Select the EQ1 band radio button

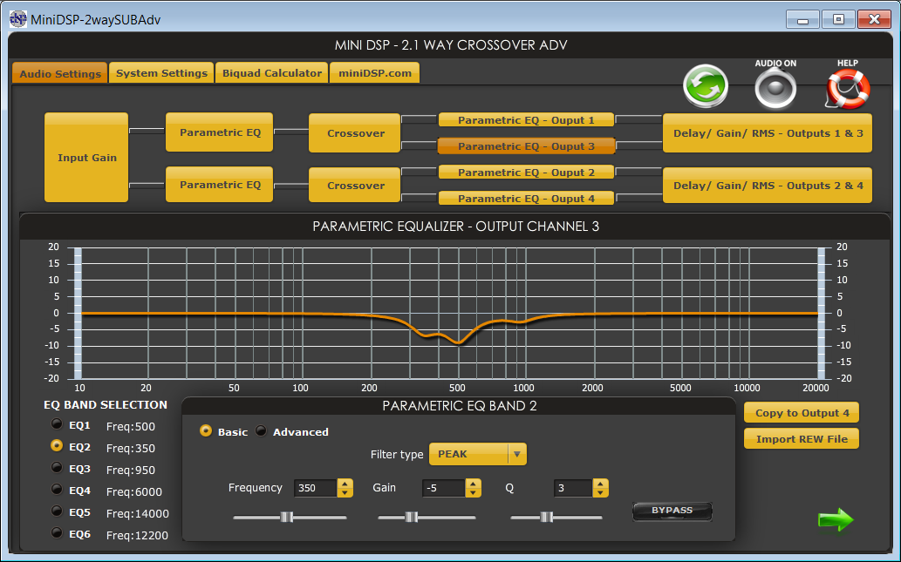point(57,424)
